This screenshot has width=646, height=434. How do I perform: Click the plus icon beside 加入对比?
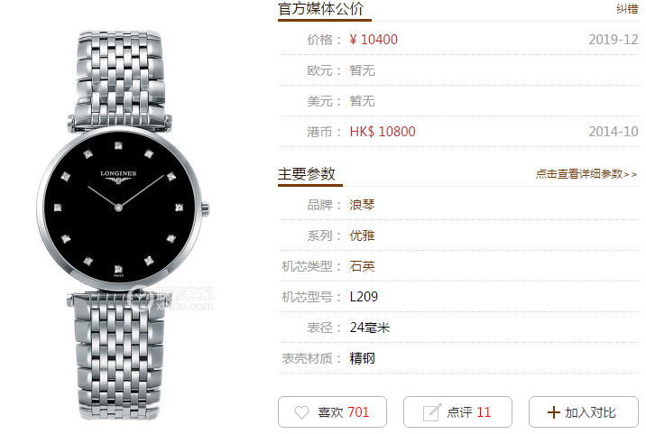tap(554, 412)
